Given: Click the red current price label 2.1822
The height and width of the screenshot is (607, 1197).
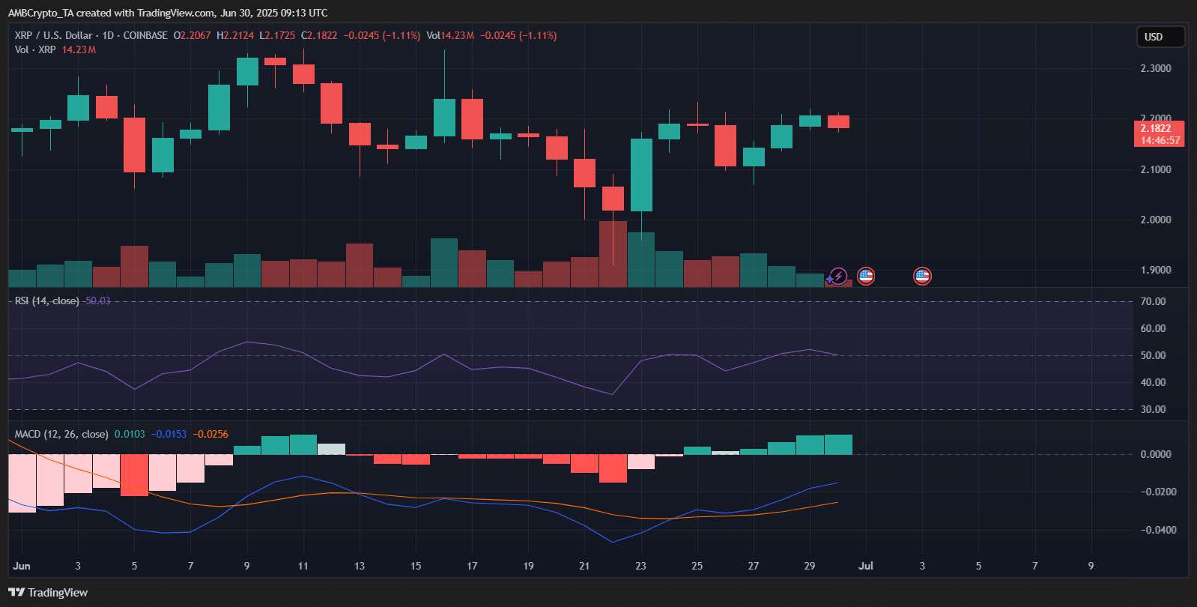Looking at the screenshot, I should (x=1156, y=128).
